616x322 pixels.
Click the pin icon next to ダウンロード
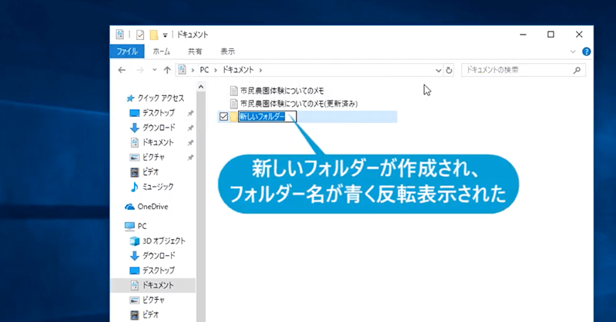coord(190,128)
